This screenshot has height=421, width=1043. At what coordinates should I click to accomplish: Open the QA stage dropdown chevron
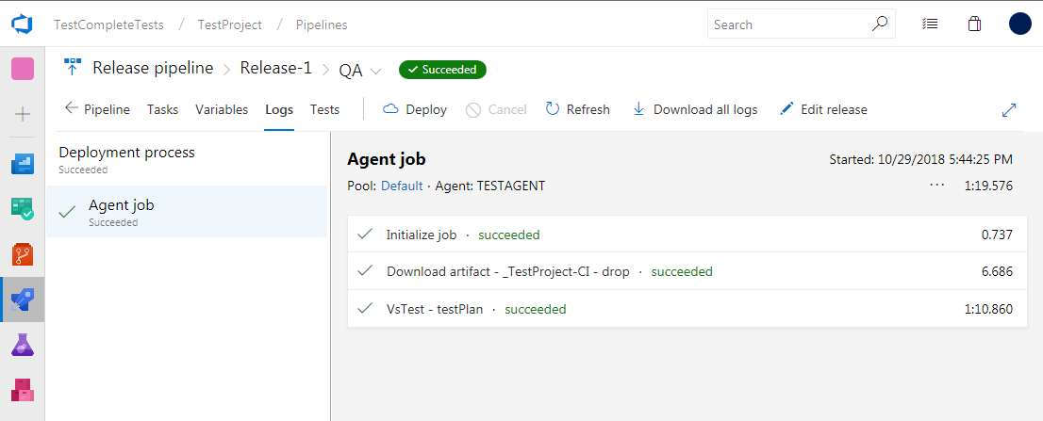376,71
